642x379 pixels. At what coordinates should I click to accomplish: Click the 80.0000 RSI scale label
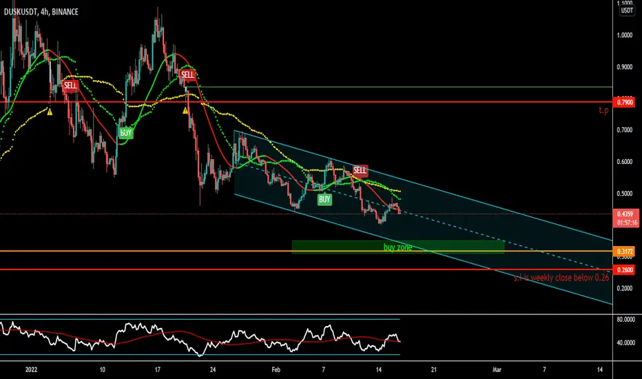[626, 319]
